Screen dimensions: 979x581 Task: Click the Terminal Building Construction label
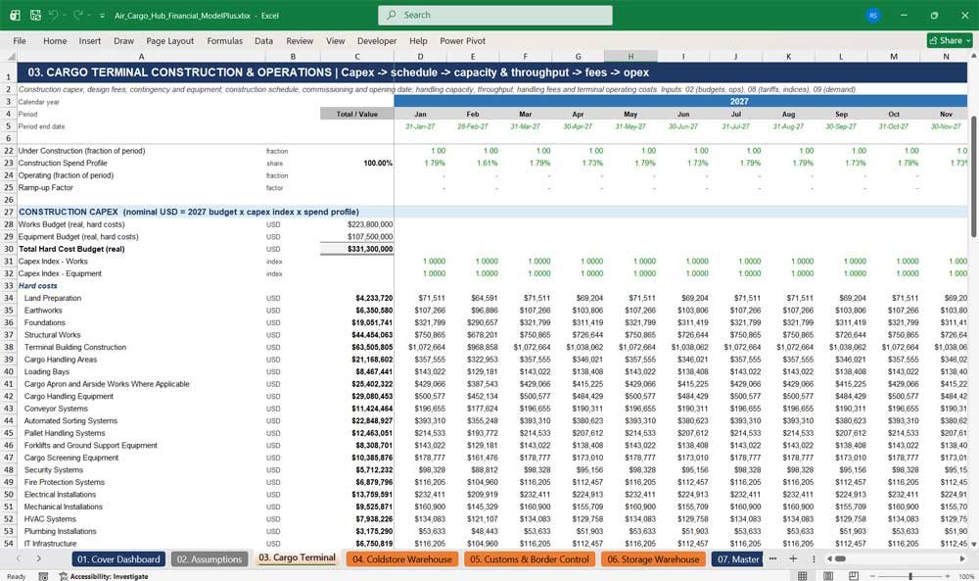[75, 347]
